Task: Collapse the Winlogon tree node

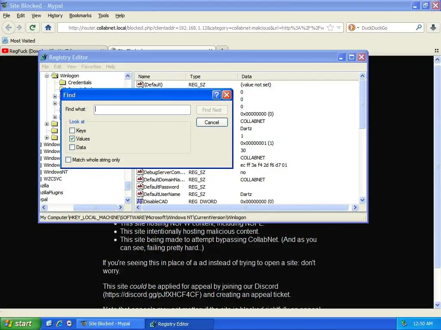Action: tap(47, 76)
